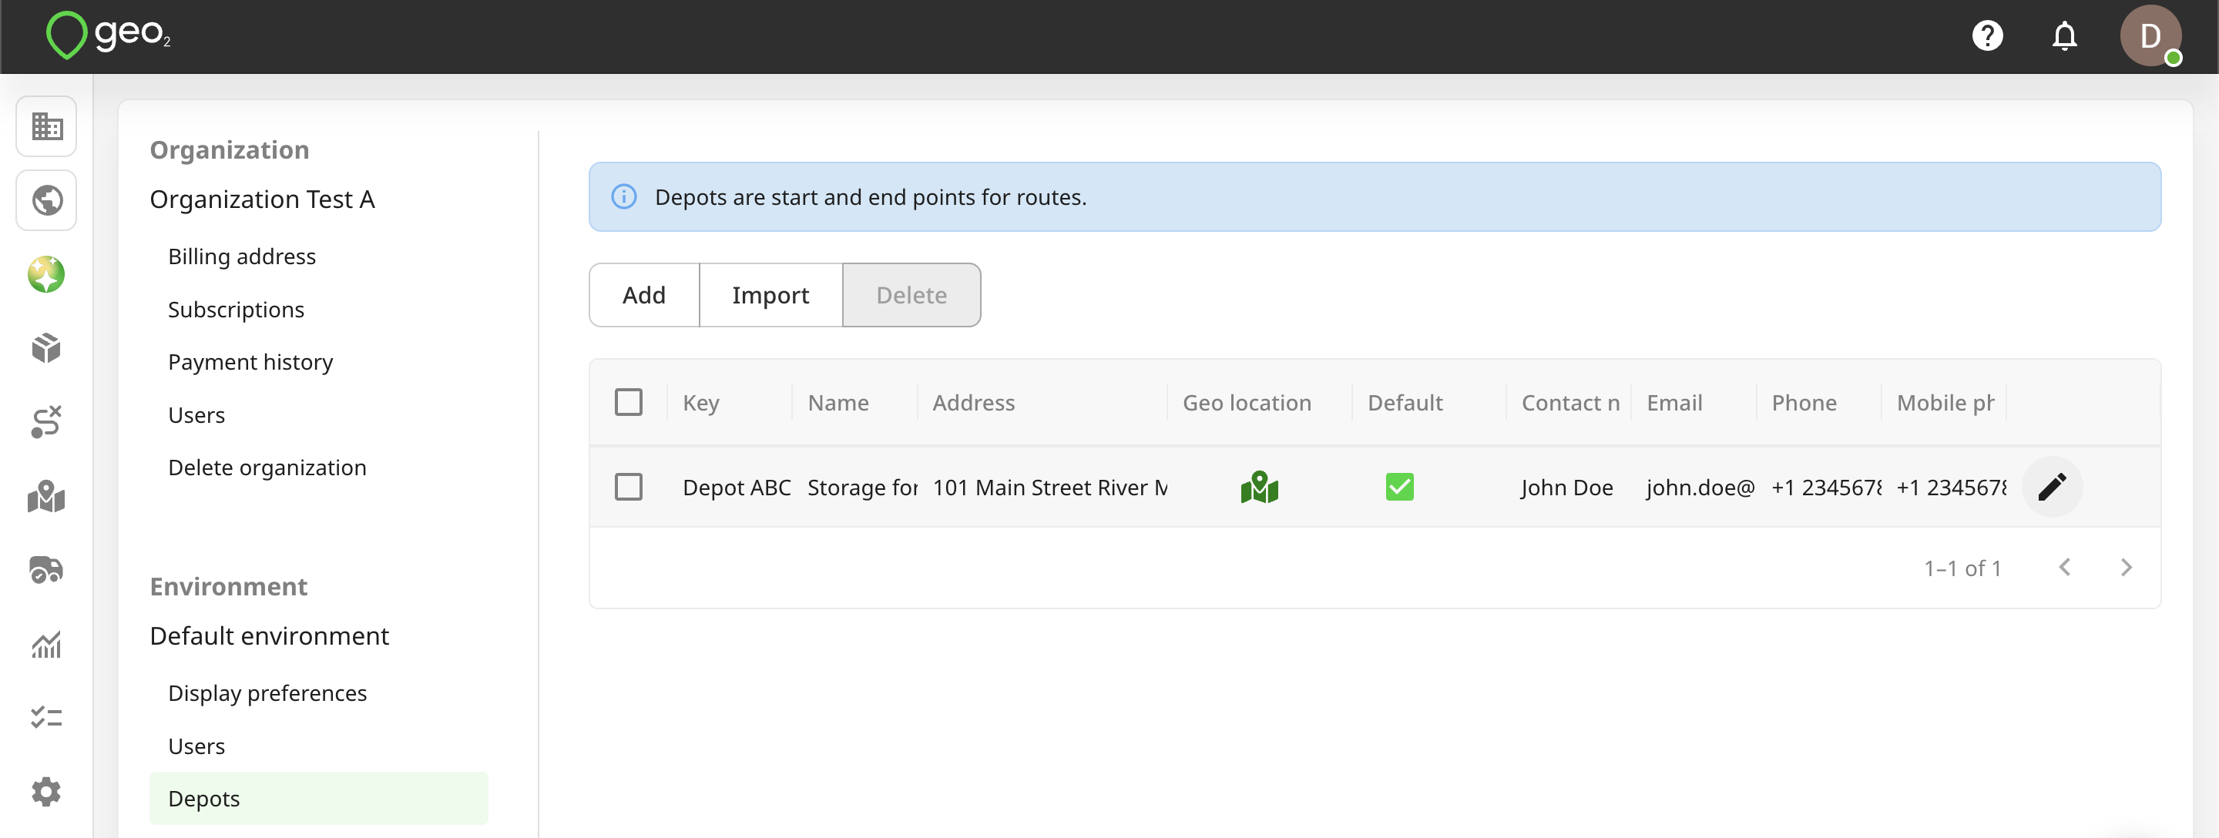View Depot ABC geo location map icon
Image resolution: width=2219 pixels, height=838 pixels.
tap(1260, 488)
